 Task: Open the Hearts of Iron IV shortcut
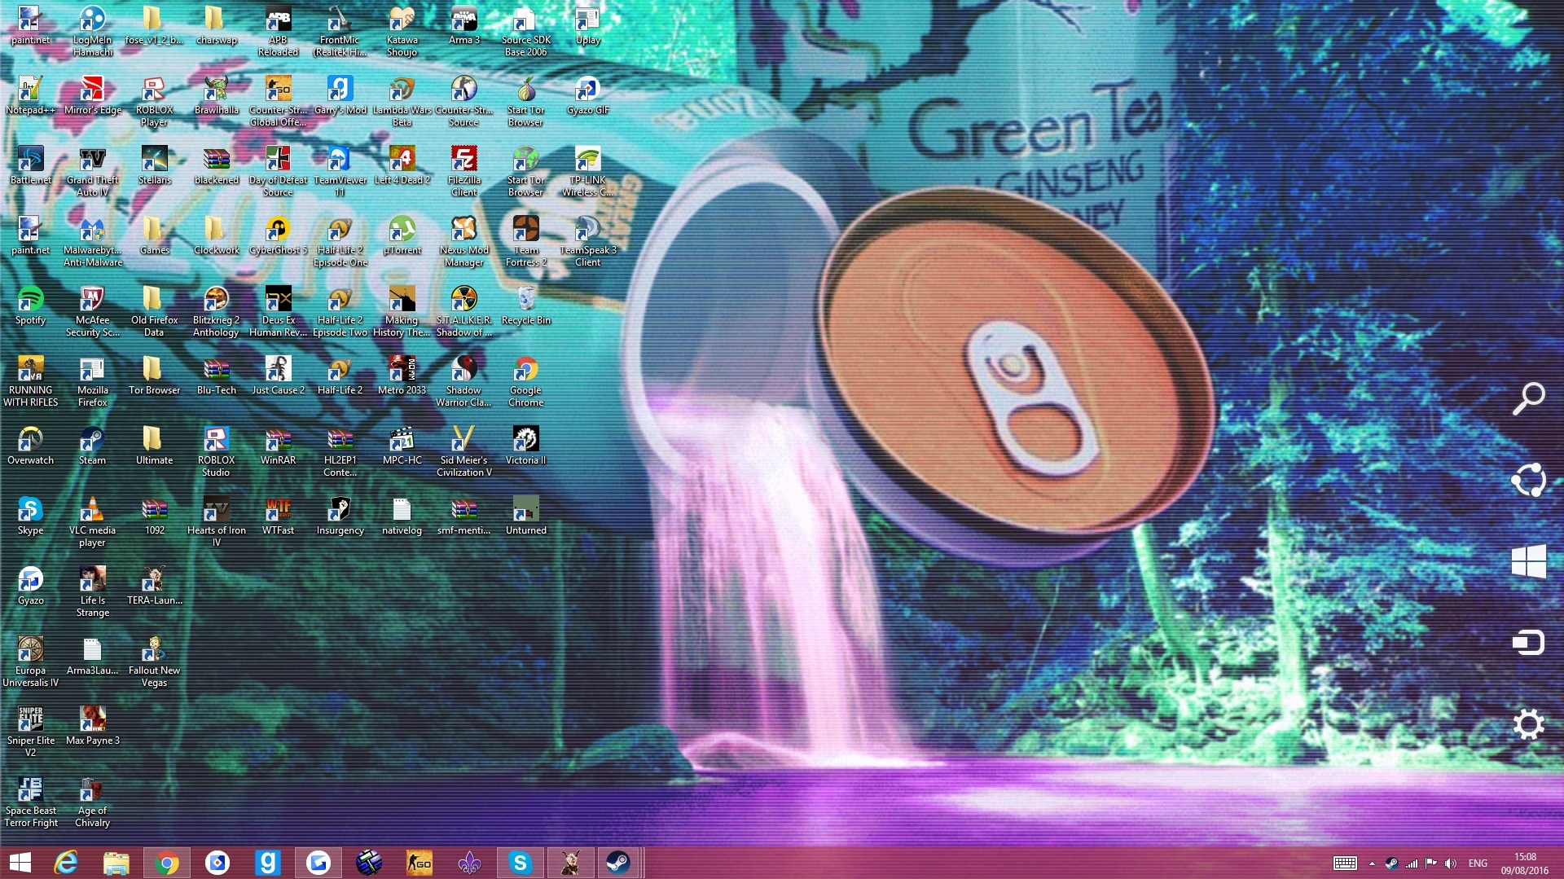point(217,521)
